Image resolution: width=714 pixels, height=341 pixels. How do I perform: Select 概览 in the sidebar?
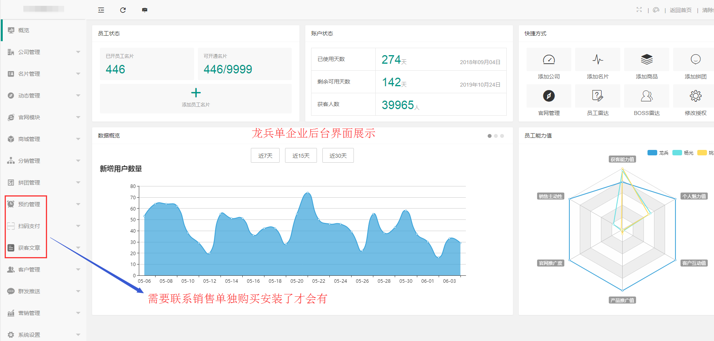(x=24, y=30)
